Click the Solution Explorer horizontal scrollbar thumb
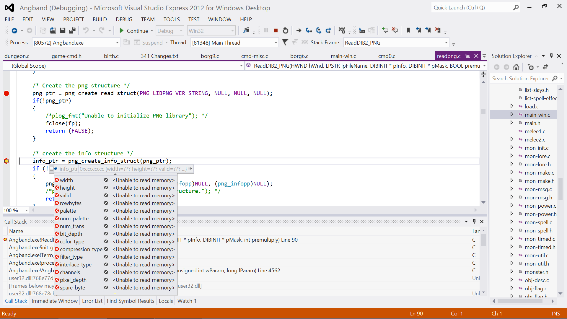Screen dimensions: 567x319 pyautogui.click(x=520, y=301)
